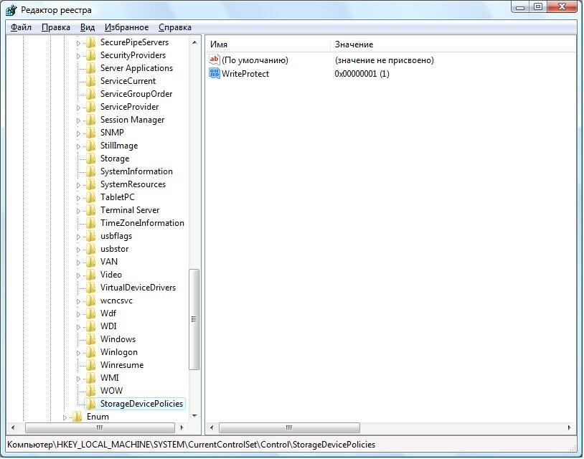
Task: Click the registry path in the status bar
Action: [191, 445]
